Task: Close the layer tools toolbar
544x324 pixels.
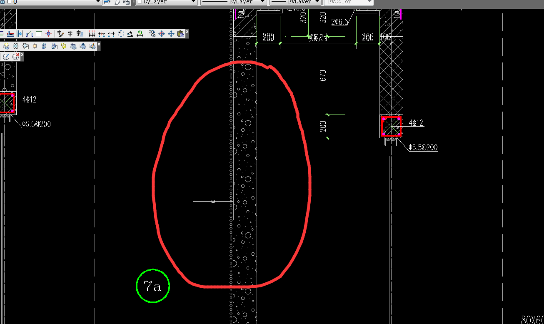Action: coord(99,44)
